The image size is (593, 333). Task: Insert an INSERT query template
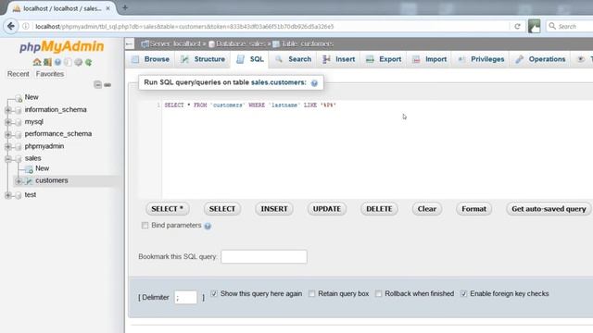point(274,209)
